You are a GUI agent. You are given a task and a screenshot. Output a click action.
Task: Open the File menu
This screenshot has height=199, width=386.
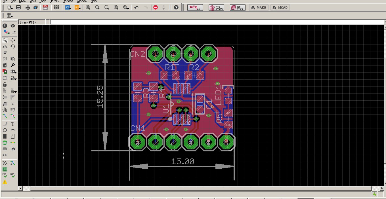click(x=5, y=1)
